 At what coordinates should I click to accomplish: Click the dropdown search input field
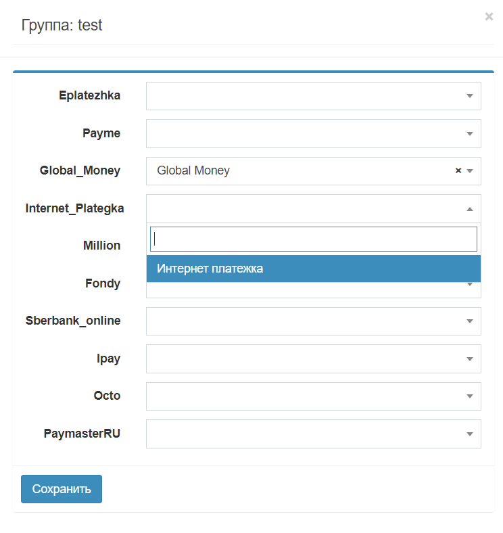tap(313, 239)
